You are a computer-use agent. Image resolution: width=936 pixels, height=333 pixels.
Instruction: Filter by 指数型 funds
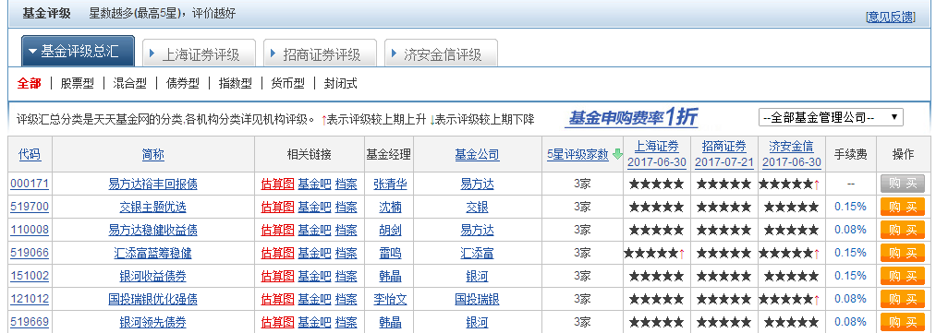click(236, 83)
